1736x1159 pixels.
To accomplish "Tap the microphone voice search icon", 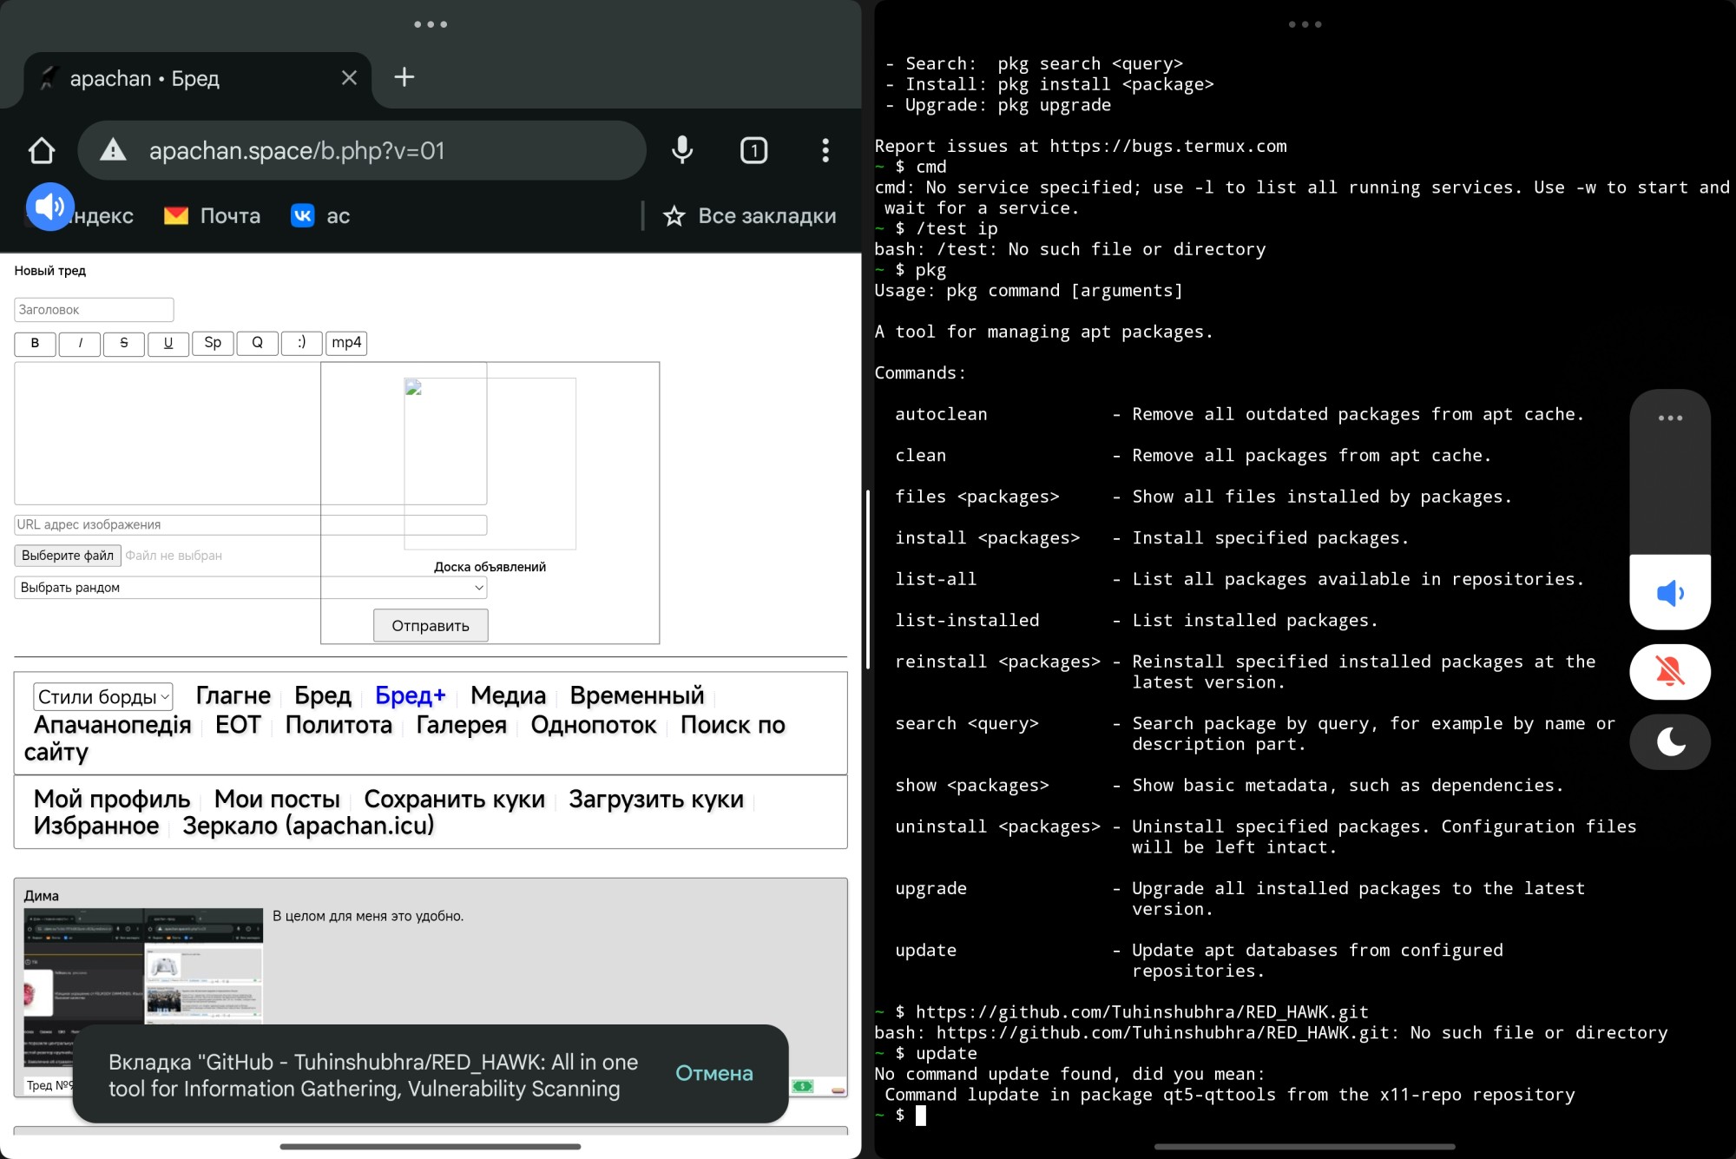I will pyautogui.click(x=682, y=150).
